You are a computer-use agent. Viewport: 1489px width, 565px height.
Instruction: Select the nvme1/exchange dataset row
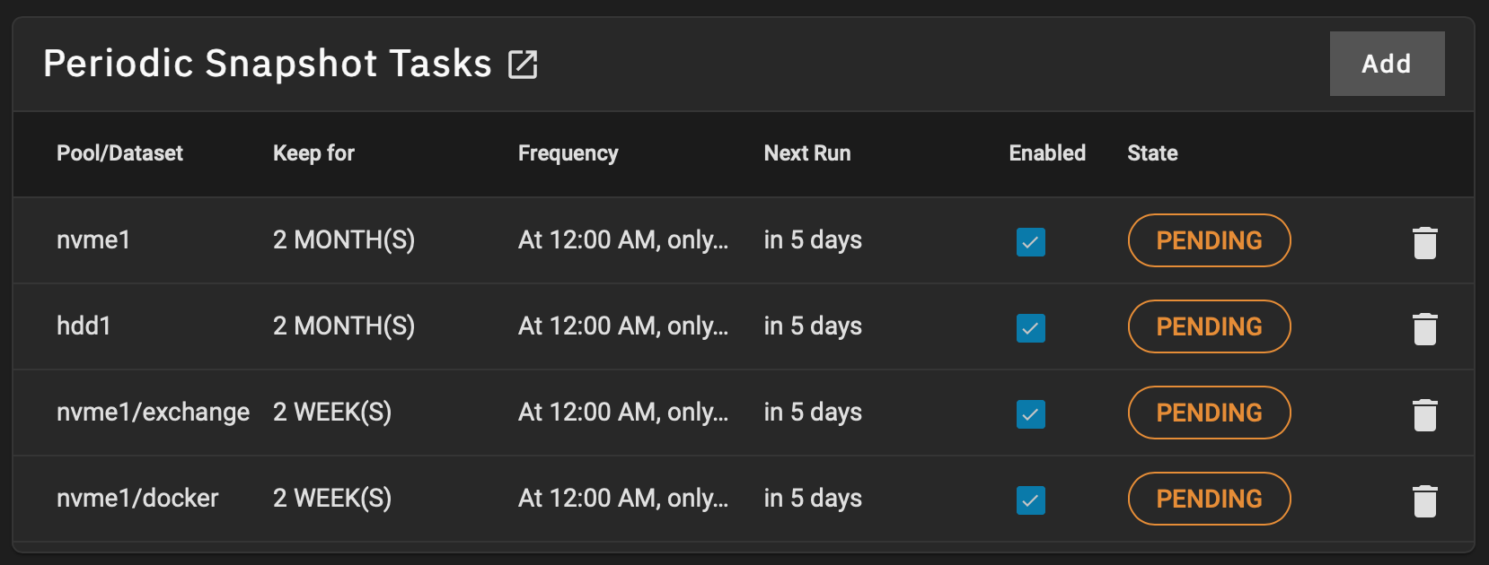pos(744,413)
